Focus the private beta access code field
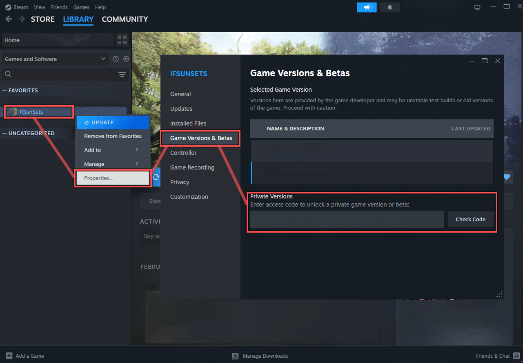 point(347,219)
